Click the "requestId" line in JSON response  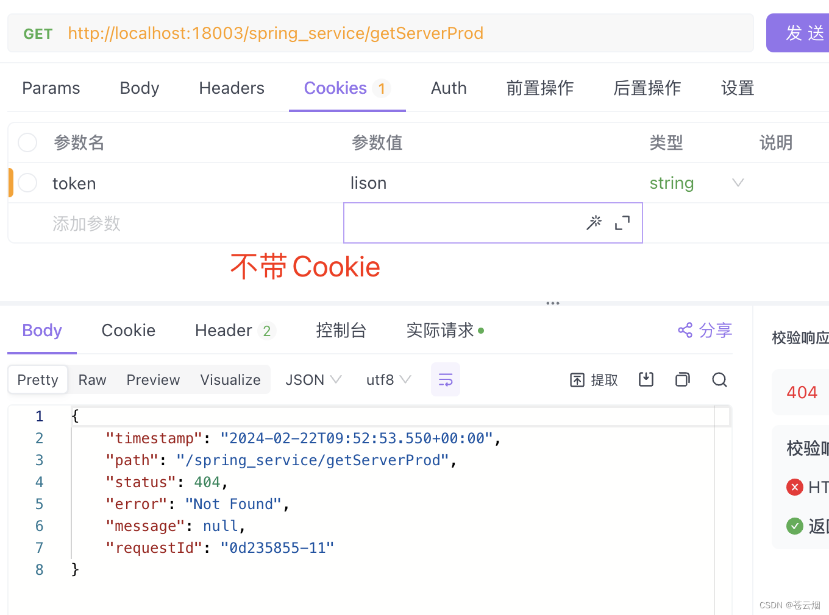click(x=220, y=548)
